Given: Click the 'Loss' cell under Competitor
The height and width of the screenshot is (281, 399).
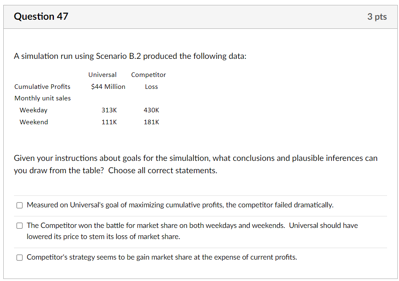Looking at the screenshot, I should click(151, 87).
